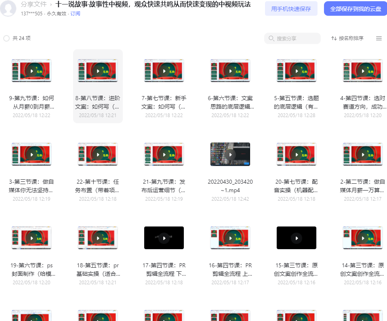The image size is (387, 321).
Task: Play video 15-第三节课 black thumbnail
Action: click(x=297, y=238)
